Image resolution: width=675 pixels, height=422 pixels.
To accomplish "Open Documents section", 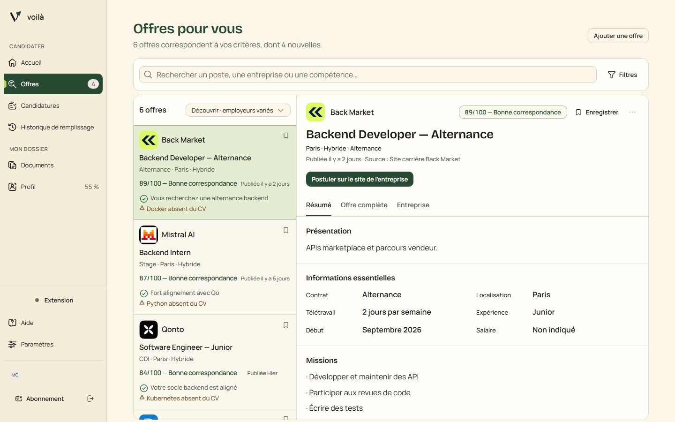I will [53, 165].
